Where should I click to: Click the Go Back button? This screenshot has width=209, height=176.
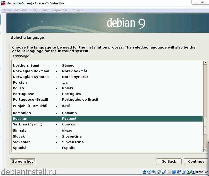[169, 162]
